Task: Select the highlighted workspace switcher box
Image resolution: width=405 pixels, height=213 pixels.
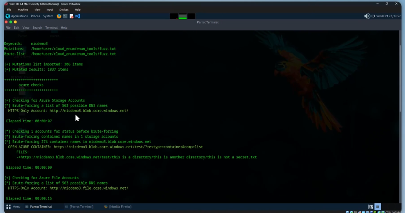Action: point(378,206)
